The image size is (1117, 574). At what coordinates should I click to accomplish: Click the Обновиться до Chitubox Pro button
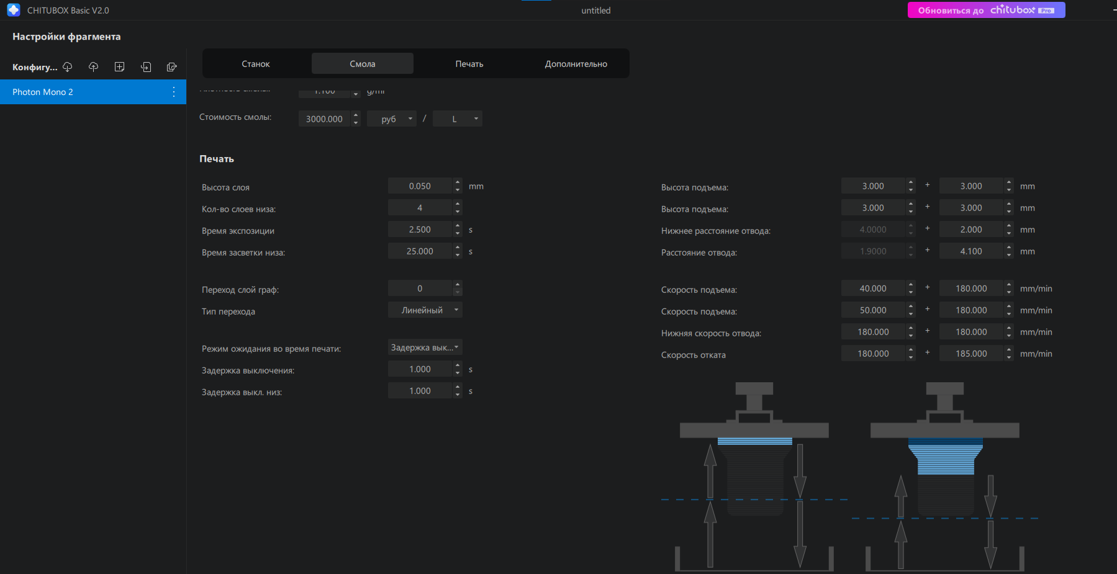[x=987, y=10]
